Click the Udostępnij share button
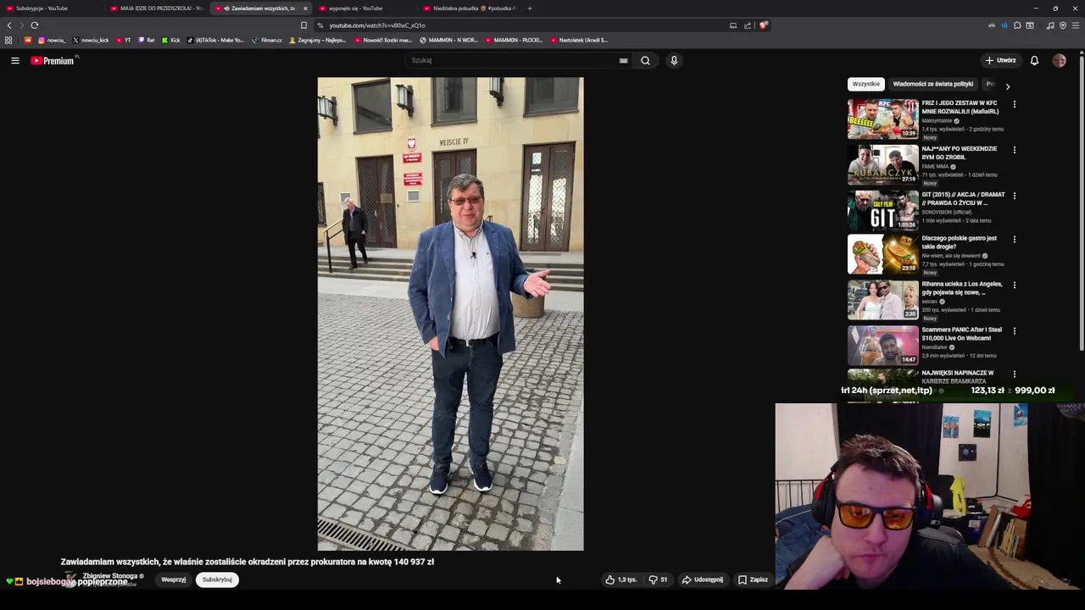The height and width of the screenshot is (610, 1085). click(703, 579)
